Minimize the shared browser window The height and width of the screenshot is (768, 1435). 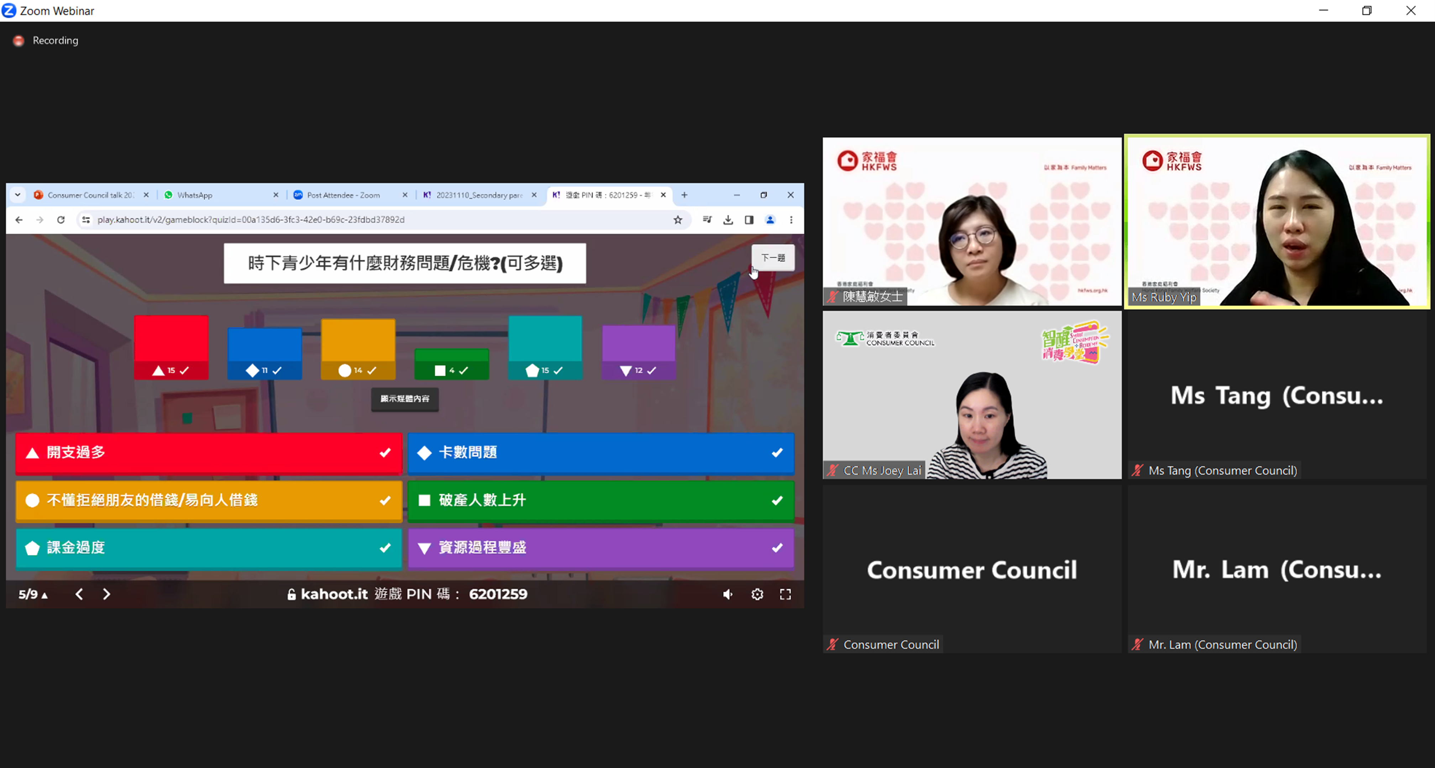(736, 195)
